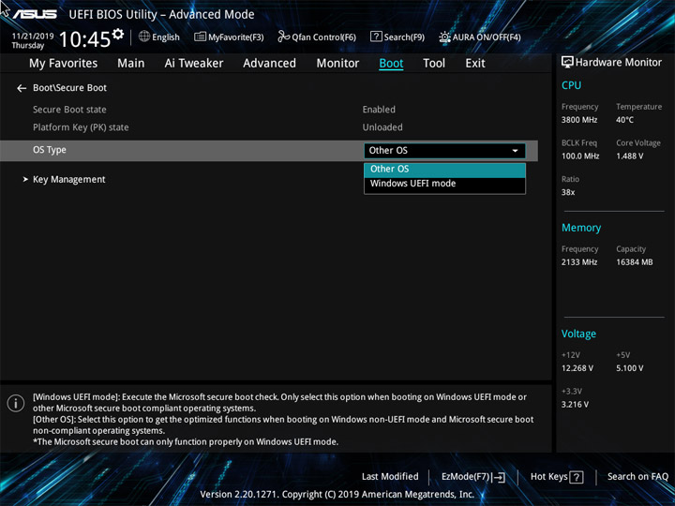Go to the Advanced tab
Screen dimensions: 675x506
point(269,64)
